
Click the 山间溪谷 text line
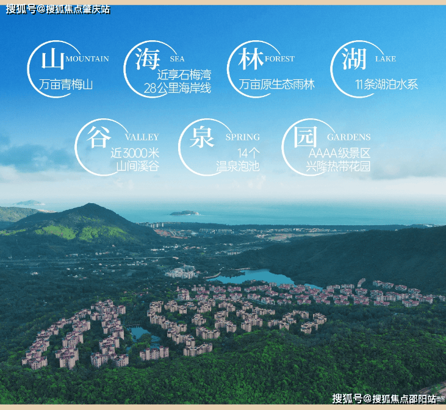[x=137, y=166]
